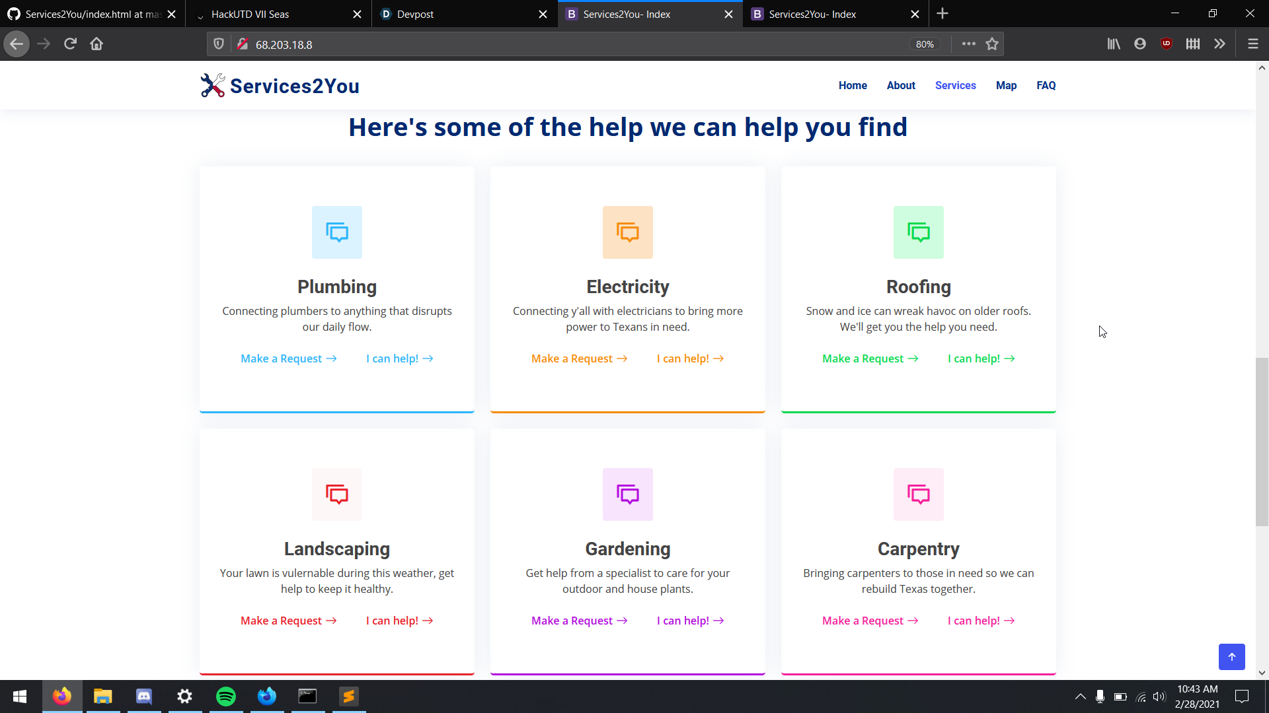Click the pink Carpentry service icon

[x=919, y=494]
